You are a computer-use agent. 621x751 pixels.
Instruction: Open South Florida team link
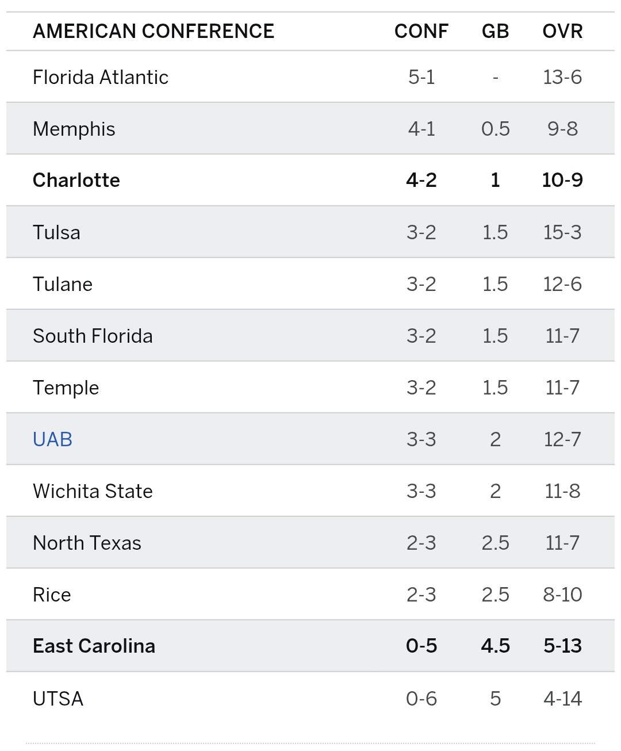pos(93,336)
